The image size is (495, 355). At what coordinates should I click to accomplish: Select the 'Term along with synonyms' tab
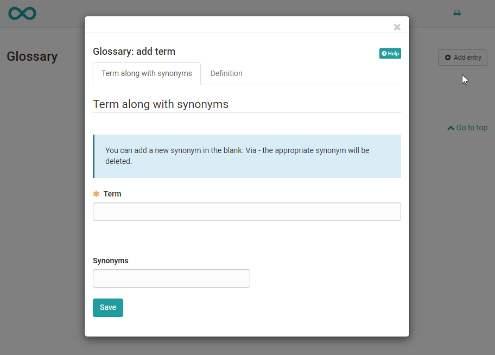[147, 74]
